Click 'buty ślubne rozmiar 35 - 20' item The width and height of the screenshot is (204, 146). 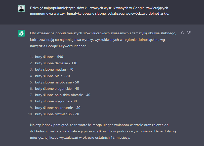coord(57,114)
